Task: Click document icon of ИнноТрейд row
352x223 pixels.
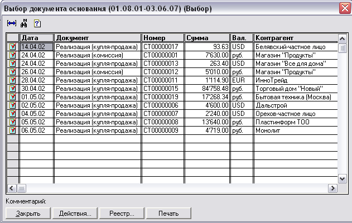Action: (x=12, y=80)
